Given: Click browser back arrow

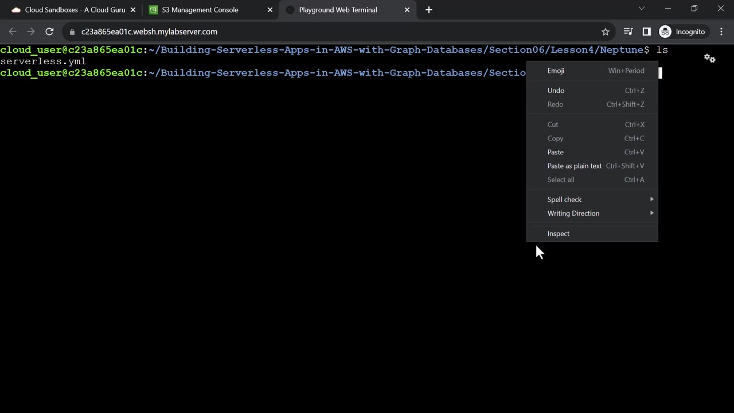Looking at the screenshot, I should coord(13,32).
